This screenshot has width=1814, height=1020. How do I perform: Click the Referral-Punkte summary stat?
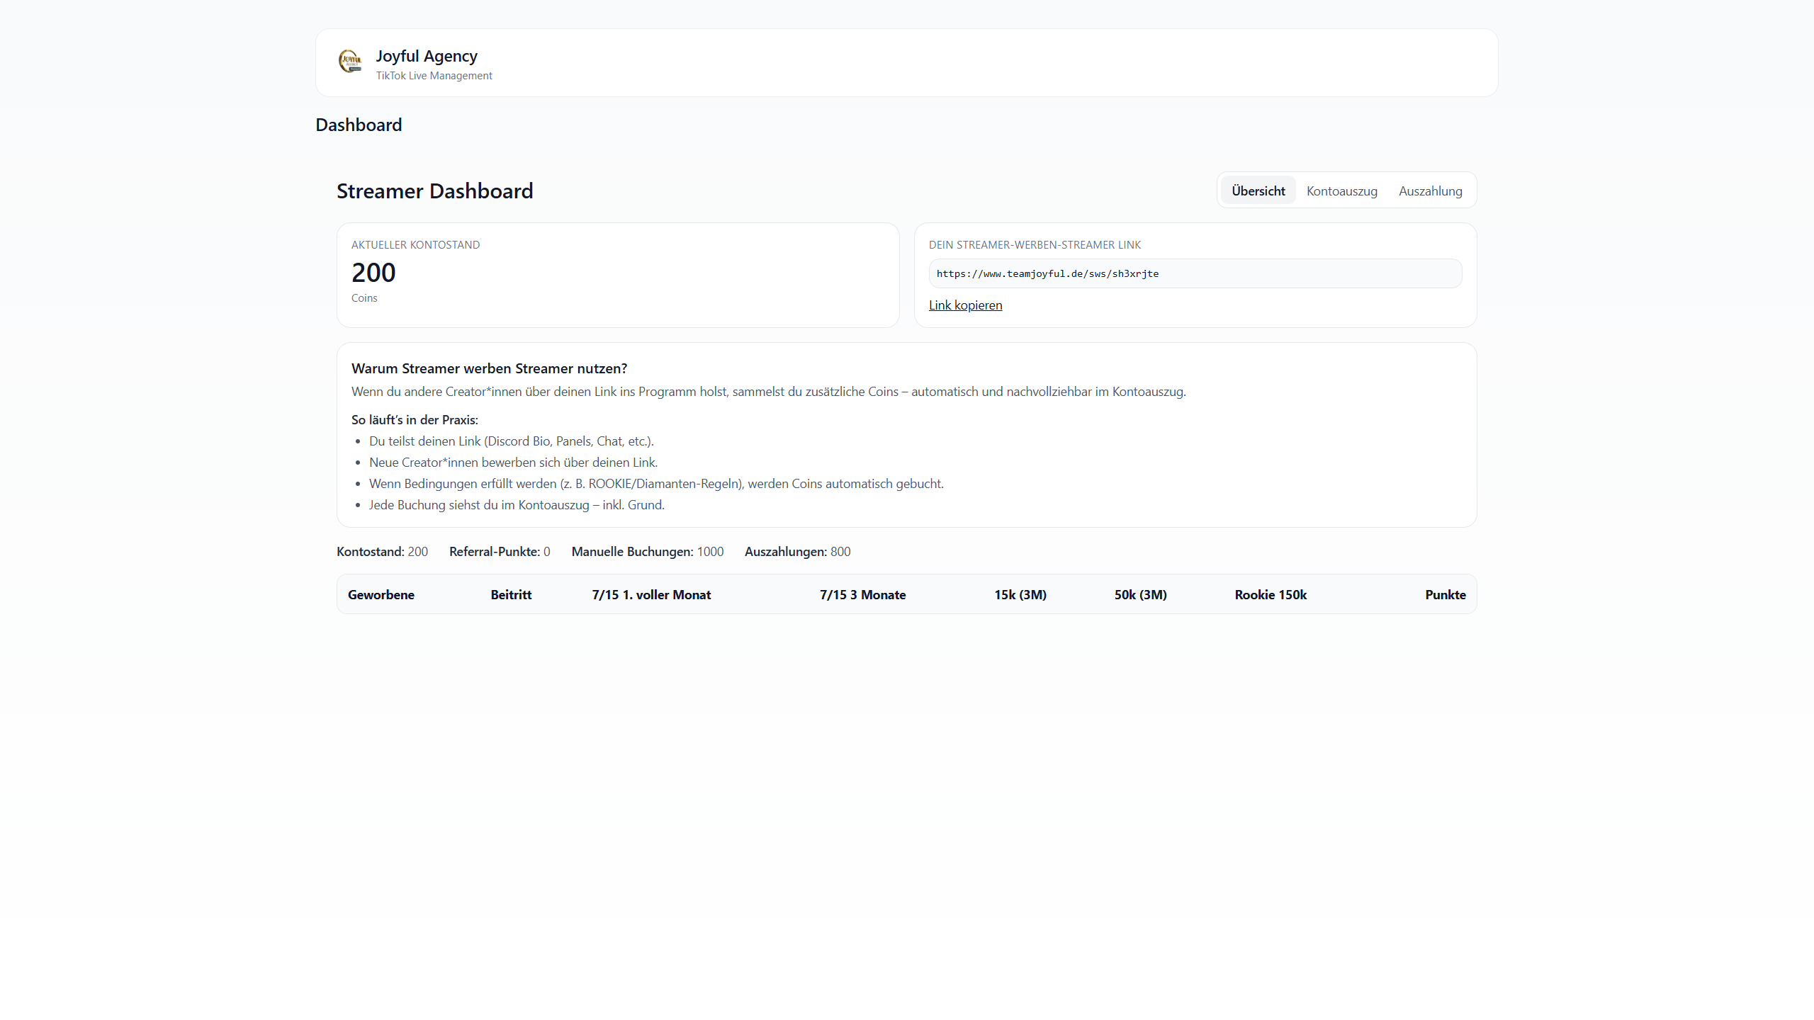click(x=499, y=552)
